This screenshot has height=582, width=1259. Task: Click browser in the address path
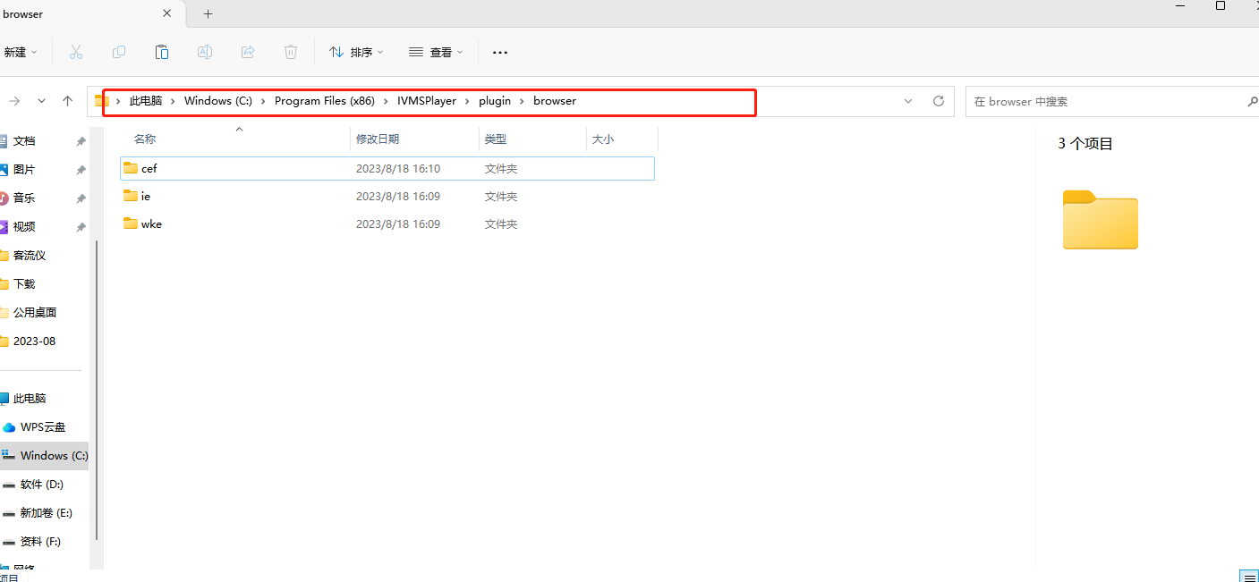point(555,101)
